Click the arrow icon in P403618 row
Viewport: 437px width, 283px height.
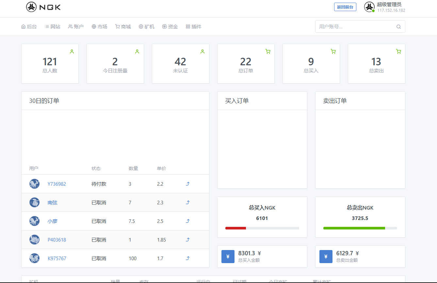point(188,240)
